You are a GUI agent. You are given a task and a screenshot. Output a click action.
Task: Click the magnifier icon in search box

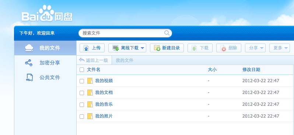pos(167,33)
